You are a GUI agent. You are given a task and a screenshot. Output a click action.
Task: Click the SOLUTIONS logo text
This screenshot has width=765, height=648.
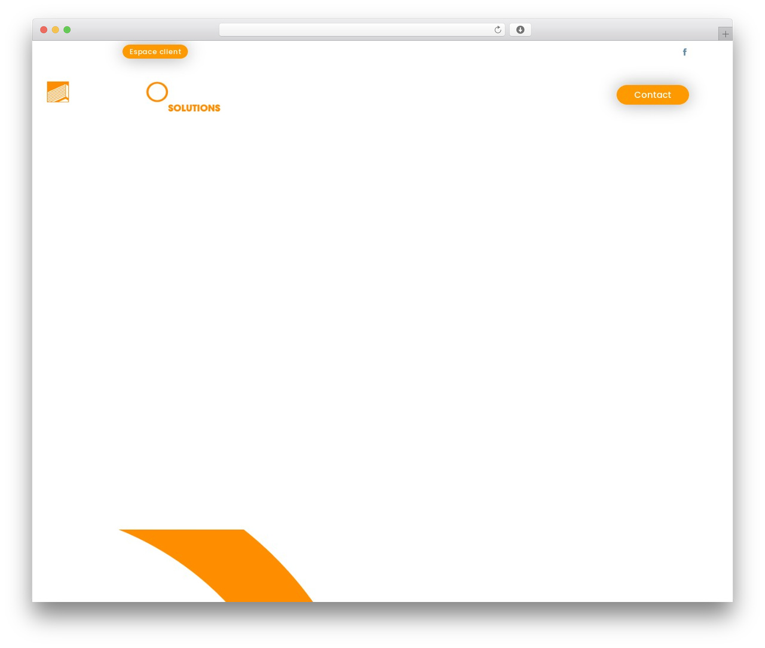pos(194,108)
